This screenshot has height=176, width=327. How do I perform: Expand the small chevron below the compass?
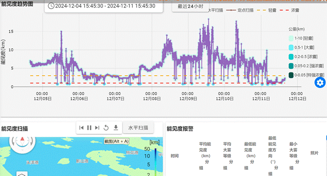click(x=22, y=150)
